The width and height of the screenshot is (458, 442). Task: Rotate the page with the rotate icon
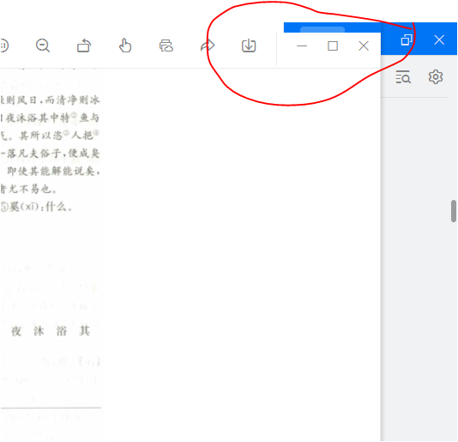(x=84, y=45)
